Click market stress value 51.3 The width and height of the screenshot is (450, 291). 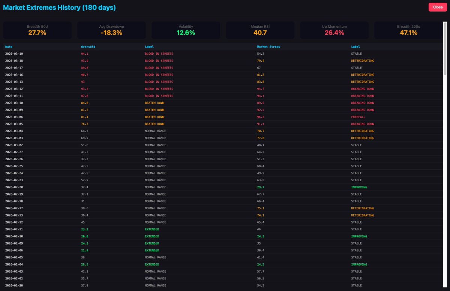[x=260, y=159]
